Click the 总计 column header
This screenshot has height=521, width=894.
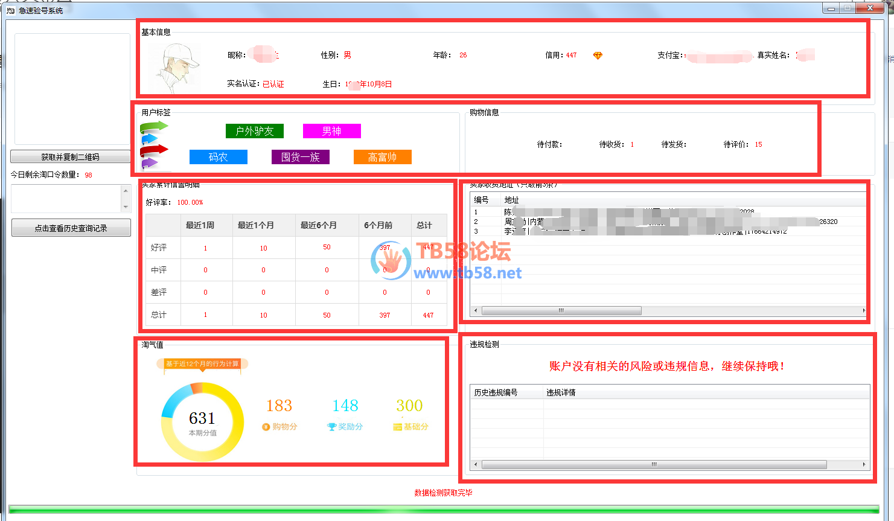pos(424,225)
